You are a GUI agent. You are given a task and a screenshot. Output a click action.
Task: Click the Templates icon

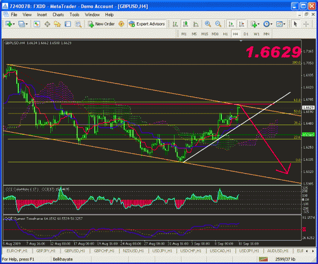[279, 24]
